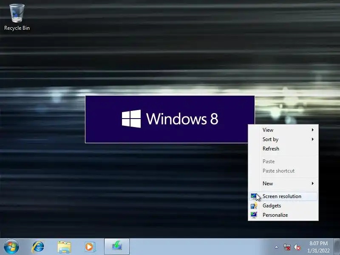
Task: Choose Refresh in the context menu
Action: pyautogui.click(x=283, y=148)
